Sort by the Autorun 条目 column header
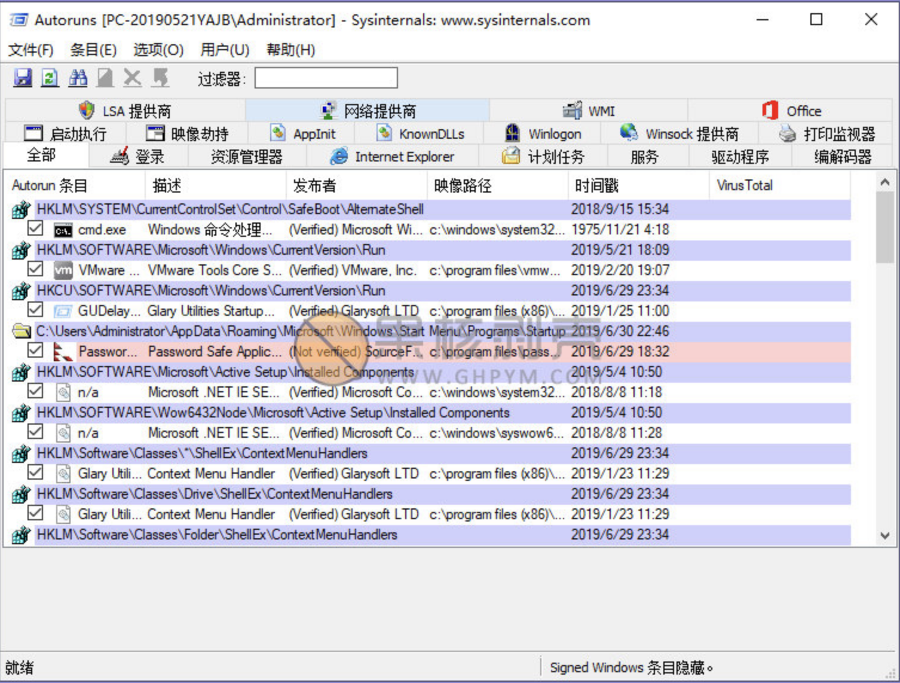The image size is (900, 683). 74,186
